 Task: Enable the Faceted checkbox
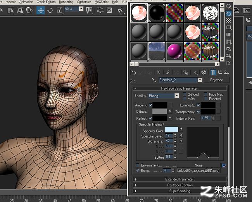tap(205, 99)
